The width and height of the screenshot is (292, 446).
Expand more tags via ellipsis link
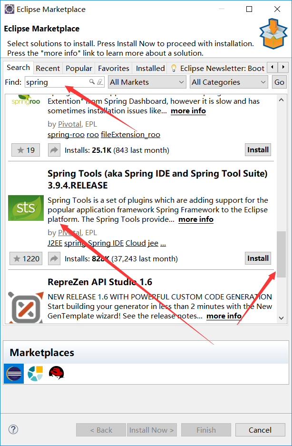(x=163, y=244)
